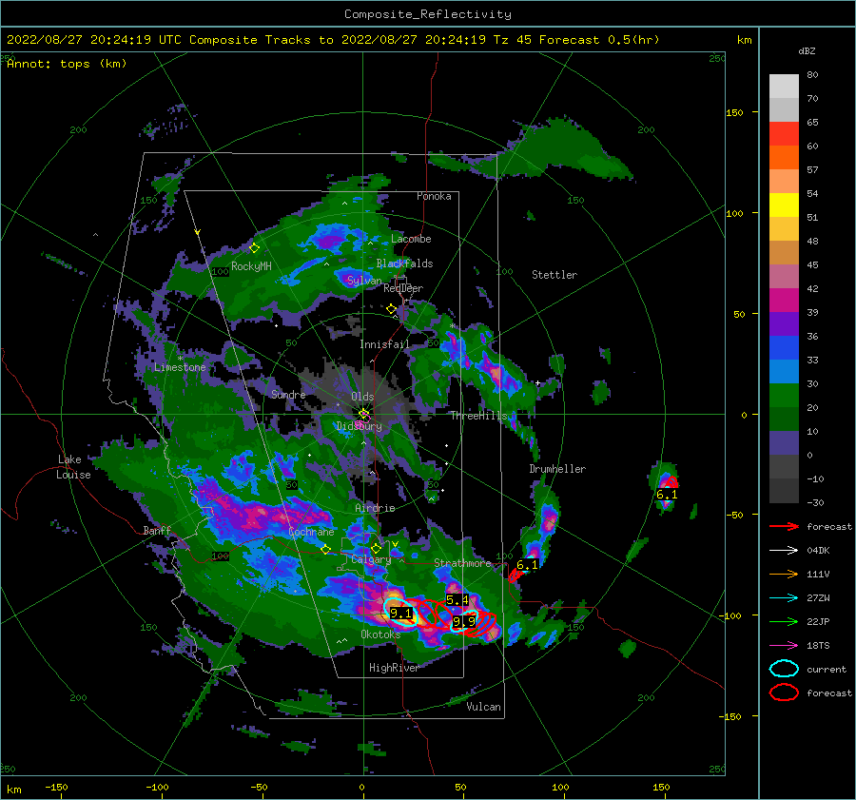The image size is (856, 800).
Task: Select the 9.9 storm top label
Action: point(464,621)
